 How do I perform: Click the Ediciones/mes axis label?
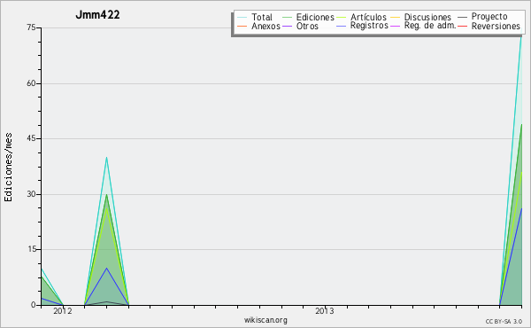pyautogui.click(x=8, y=168)
